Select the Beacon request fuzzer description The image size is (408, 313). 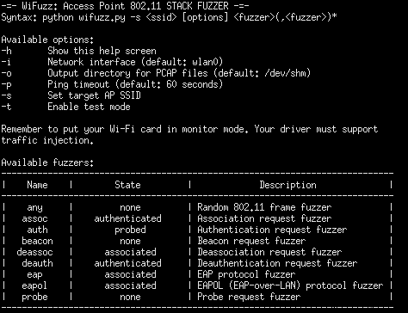point(251,241)
